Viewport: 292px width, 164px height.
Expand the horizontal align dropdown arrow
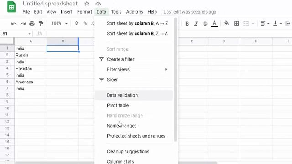point(268,24)
